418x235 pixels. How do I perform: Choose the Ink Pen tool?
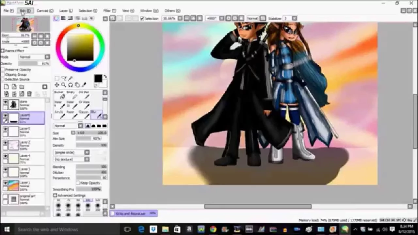[84, 95]
